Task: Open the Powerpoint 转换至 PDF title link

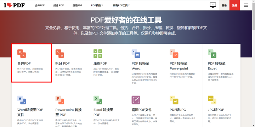Action: [69, 112]
